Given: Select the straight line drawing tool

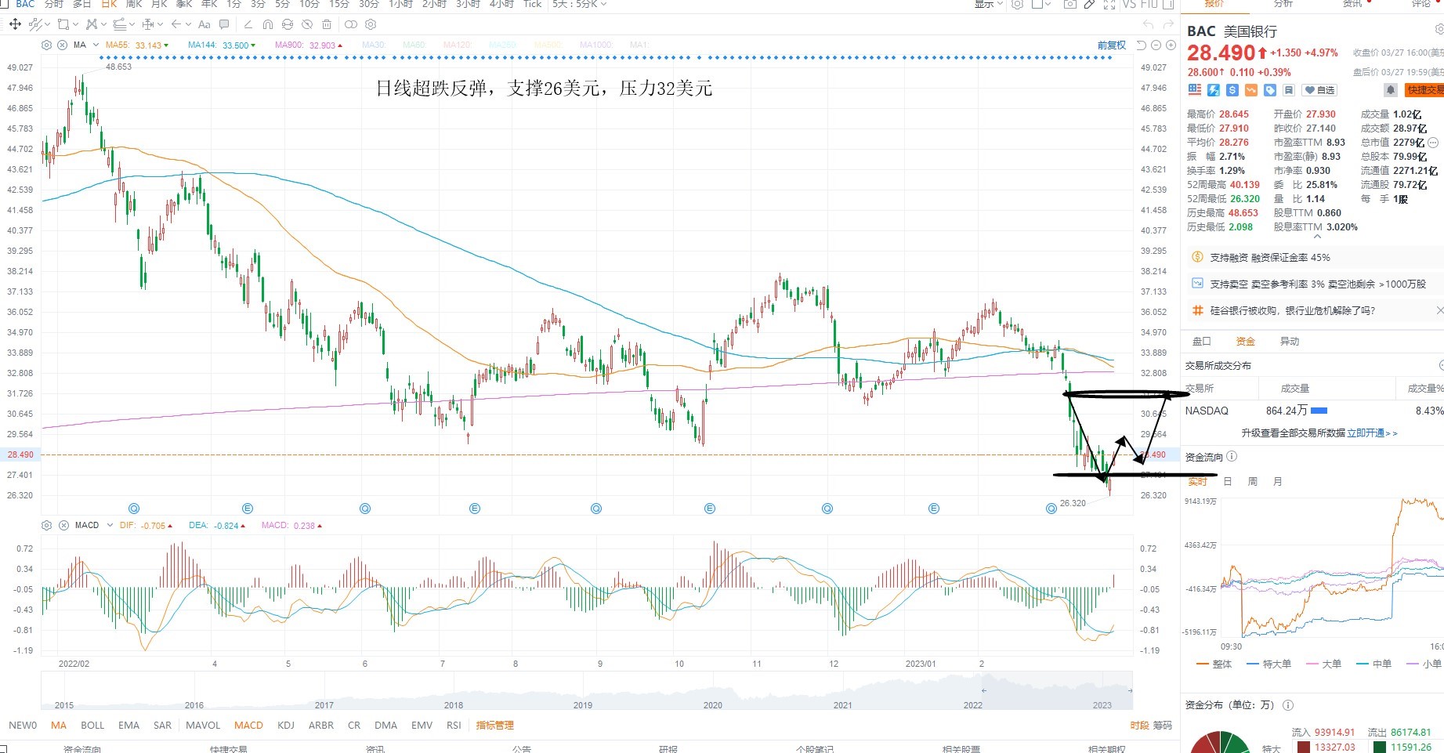Looking at the screenshot, I should coord(248,24).
